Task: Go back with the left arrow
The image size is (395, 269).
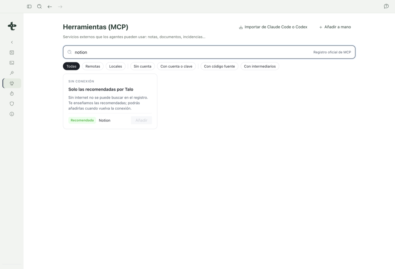Action: point(50,6)
